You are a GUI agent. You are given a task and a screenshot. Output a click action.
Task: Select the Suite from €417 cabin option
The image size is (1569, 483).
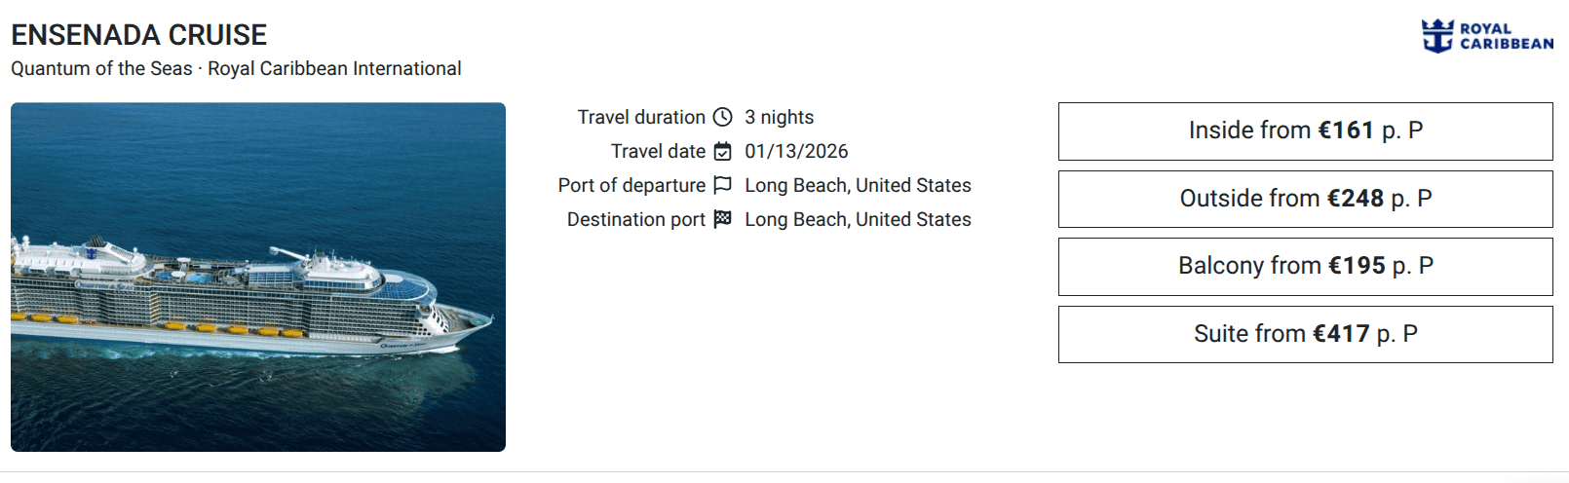pyautogui.click(x=1305, y=334)
